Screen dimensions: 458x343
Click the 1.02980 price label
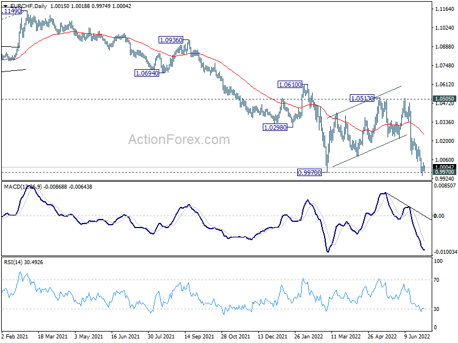click(275, 127)
